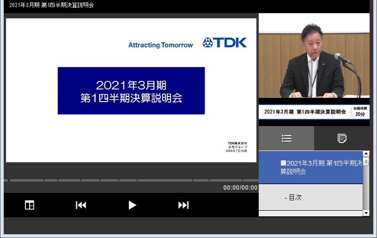Click the chapter list scroll-down arrow
Image resolution: width=377 pixels, height=238 pixels.
pos(366,213)
